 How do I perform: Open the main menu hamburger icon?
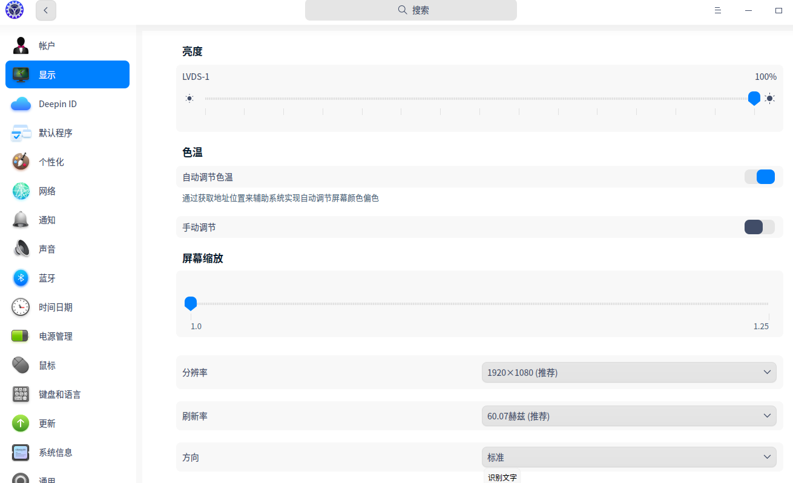tap(718, 10)
